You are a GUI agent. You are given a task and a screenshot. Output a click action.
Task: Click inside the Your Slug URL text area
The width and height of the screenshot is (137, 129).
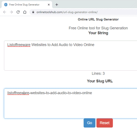(x=71, y=104)
